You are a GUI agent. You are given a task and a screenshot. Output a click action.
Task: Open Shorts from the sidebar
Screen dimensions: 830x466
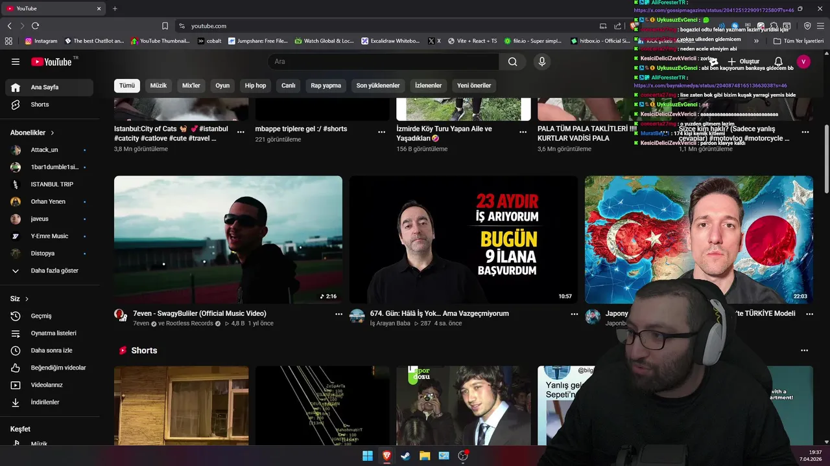tap(49, 104)
